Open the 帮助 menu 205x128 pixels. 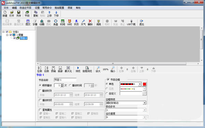click(x=78, y=8)
